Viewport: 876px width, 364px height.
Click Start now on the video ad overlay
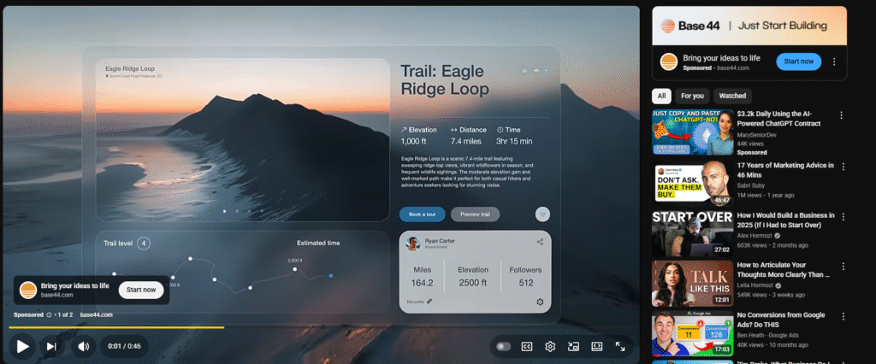pyautogui.click(x=141, y=290)
